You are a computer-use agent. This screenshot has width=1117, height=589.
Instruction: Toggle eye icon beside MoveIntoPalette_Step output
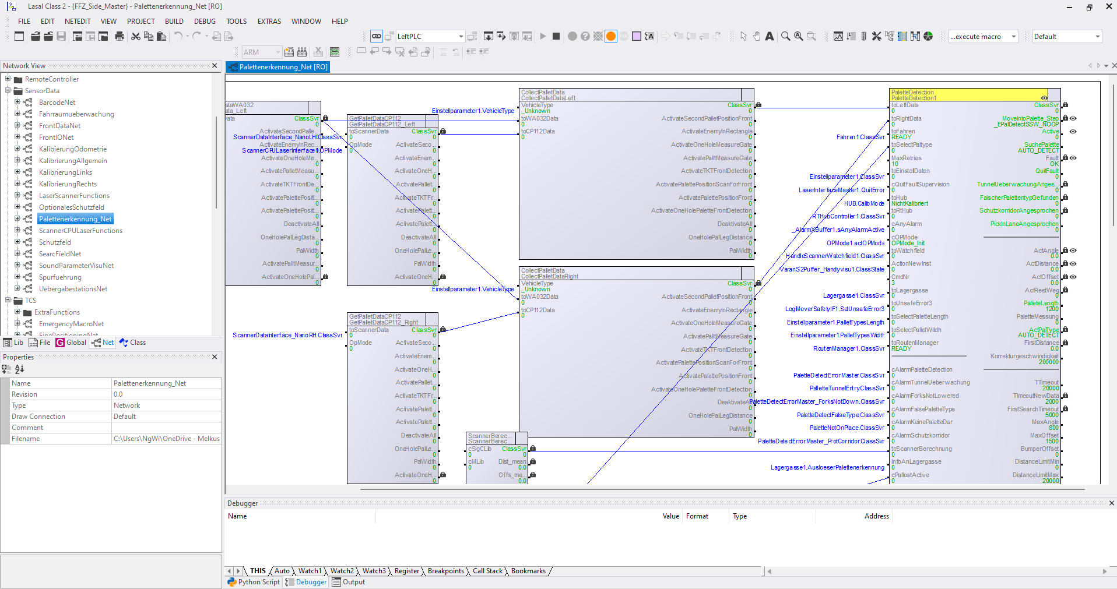click(1073, 118)
